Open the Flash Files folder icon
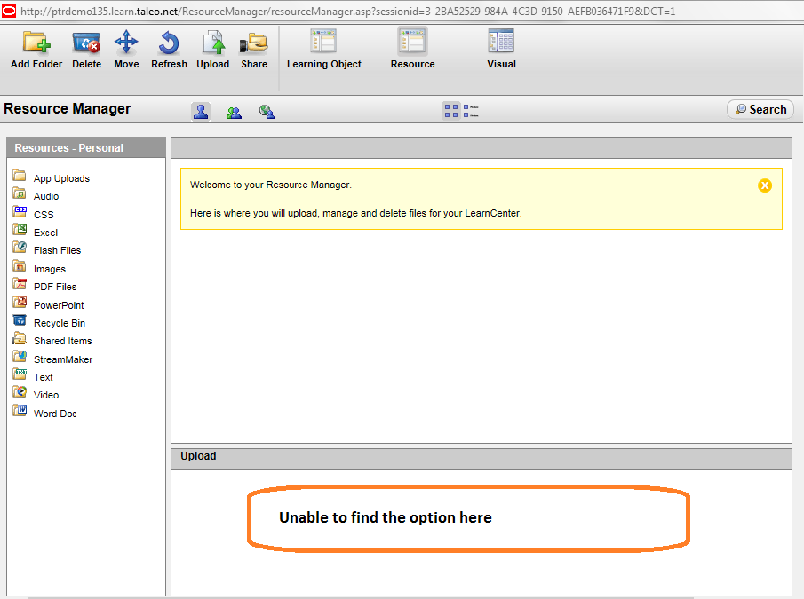Viewport: 804px width, 599px height. 20,248
